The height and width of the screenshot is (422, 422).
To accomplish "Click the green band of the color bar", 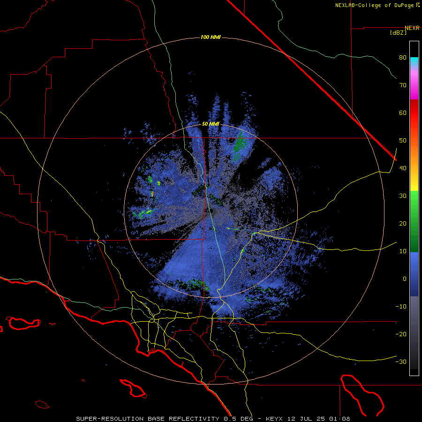I will 414,221.
